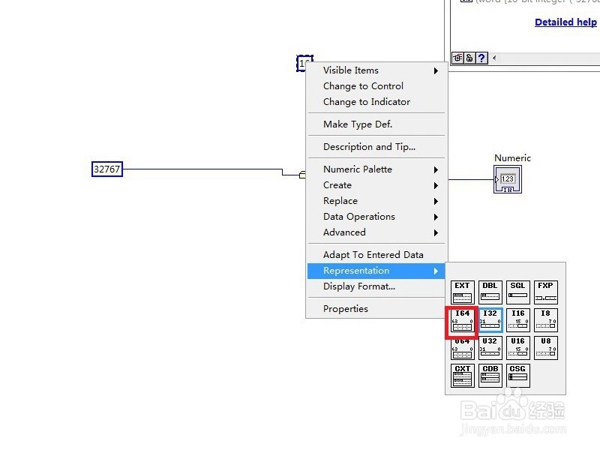
Task: Open the Replace submenu
Action: (376, 201)
